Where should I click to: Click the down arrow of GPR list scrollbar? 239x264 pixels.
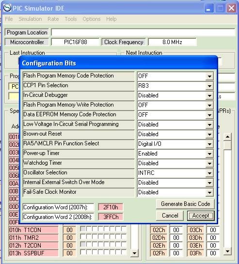(x=227, y=251)
